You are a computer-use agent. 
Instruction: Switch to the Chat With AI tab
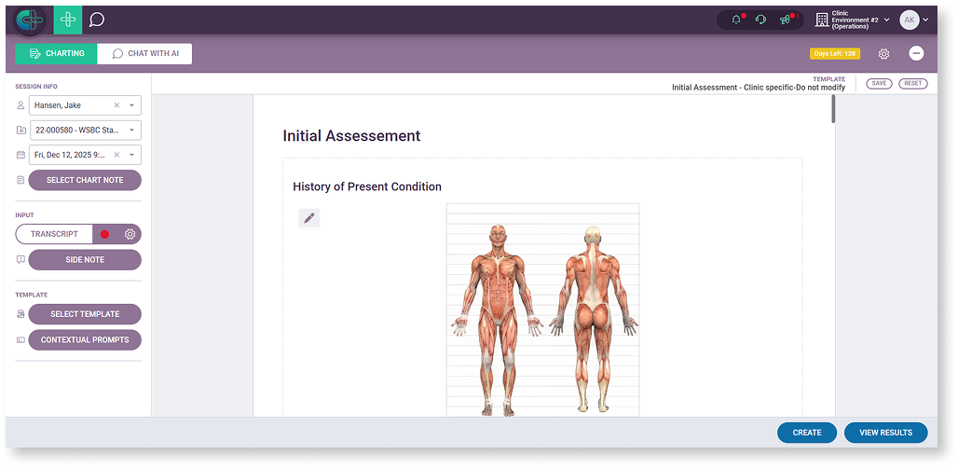coord(144,54)
